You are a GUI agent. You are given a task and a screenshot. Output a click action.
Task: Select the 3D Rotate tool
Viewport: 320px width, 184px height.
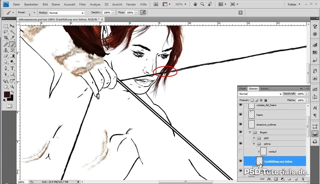6,81
